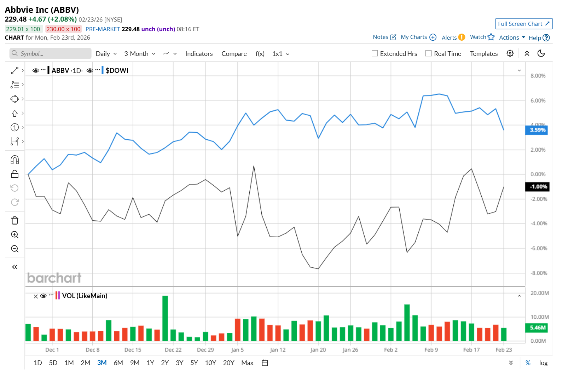
Task: Toggle VOL indicator visibility eye
Action: [44, 296]
